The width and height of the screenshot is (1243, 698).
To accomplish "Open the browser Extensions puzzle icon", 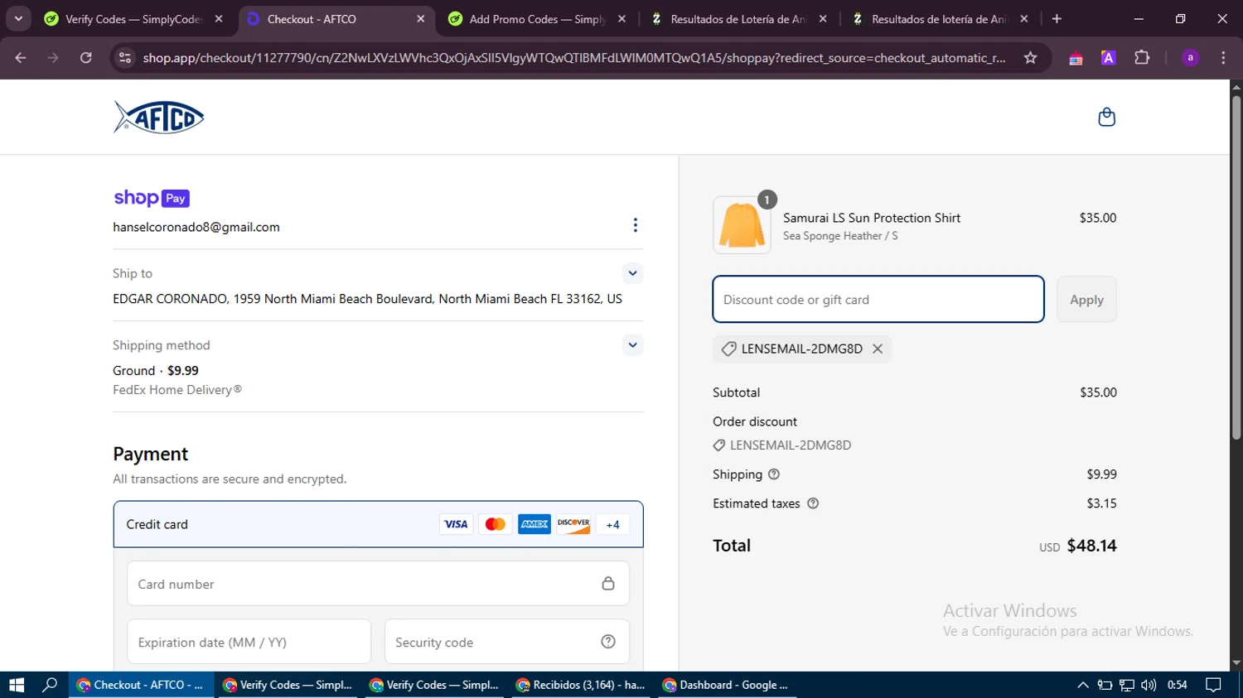I will [x=1142, y=58].
